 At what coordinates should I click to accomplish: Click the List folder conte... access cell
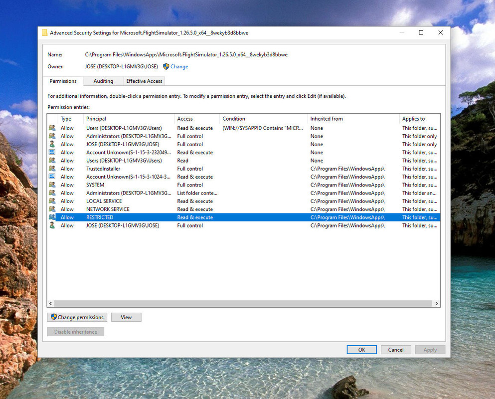coord(197,193)
